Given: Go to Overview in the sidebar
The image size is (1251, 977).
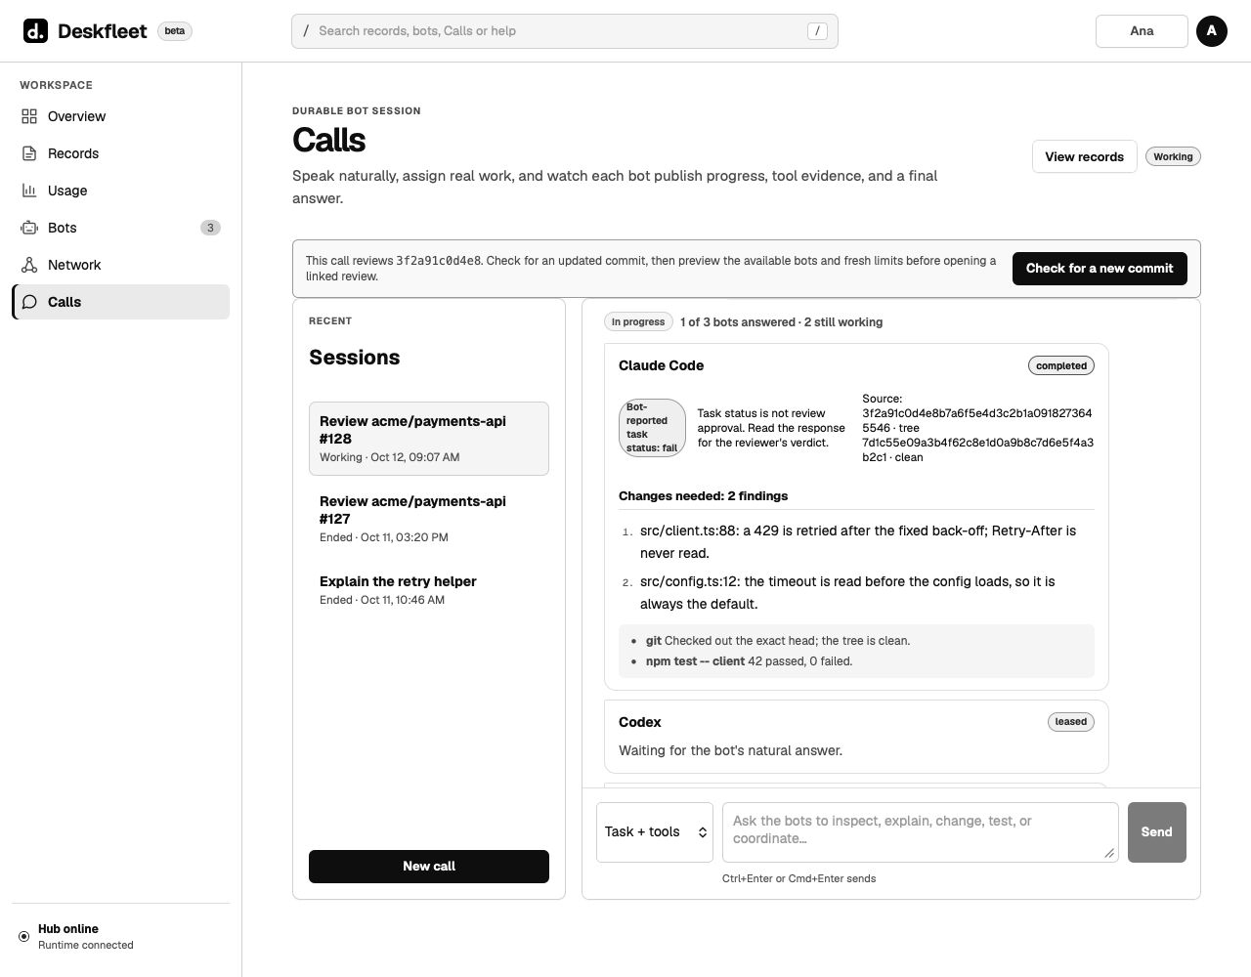Looking at the screenshot, I should 121,116.
